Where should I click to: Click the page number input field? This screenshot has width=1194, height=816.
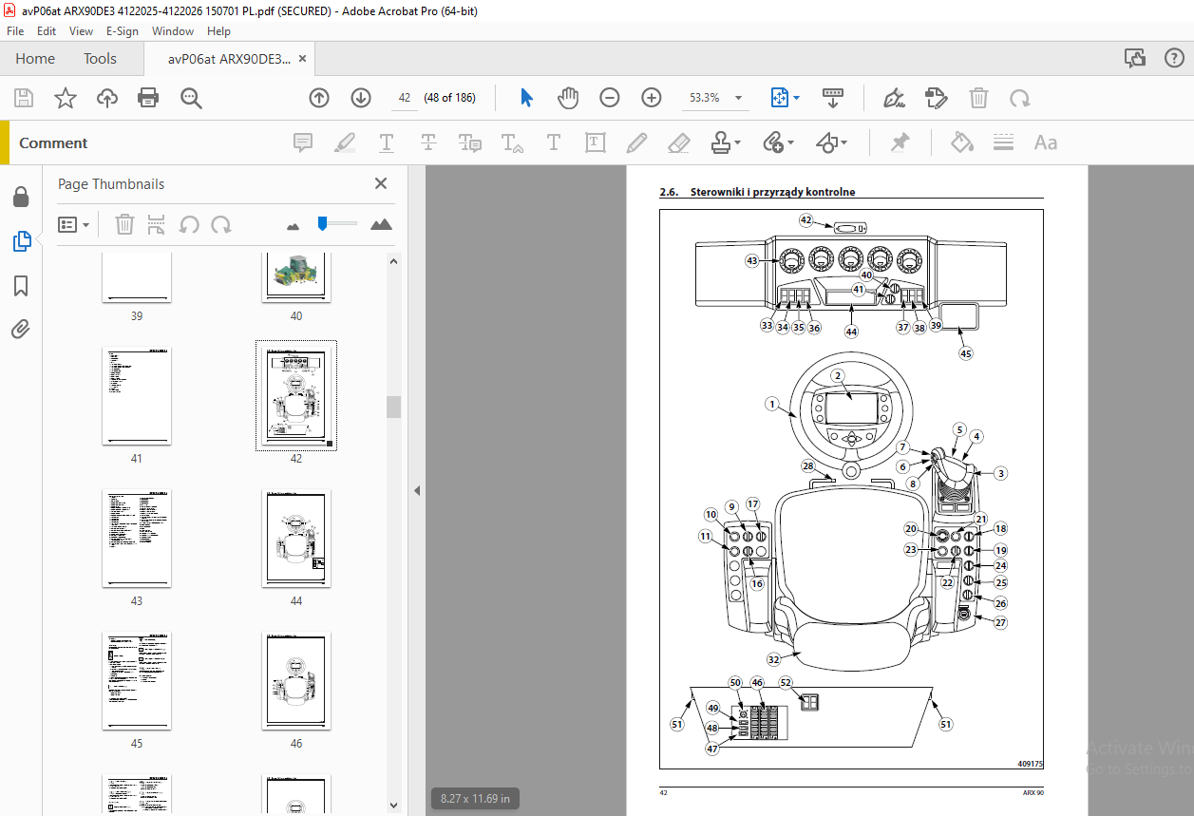click(404, 98)
